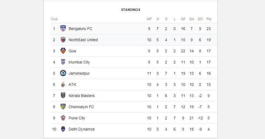Click the Pts column header

(x=209, y=19)
